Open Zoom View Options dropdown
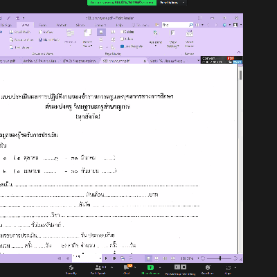Image resolution: width=277 pixels, height=277 pixels. tap(172, 3)
